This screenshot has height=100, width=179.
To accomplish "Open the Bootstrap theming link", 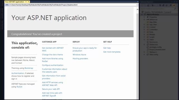I will [29, 68].
